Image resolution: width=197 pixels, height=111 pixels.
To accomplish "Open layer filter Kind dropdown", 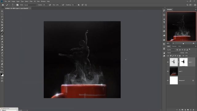I will [171, 50].
